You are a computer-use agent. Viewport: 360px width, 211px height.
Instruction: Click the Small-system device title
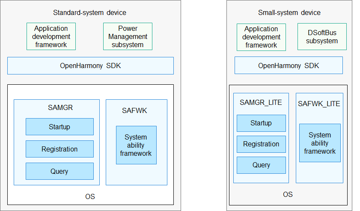(289, 13)
